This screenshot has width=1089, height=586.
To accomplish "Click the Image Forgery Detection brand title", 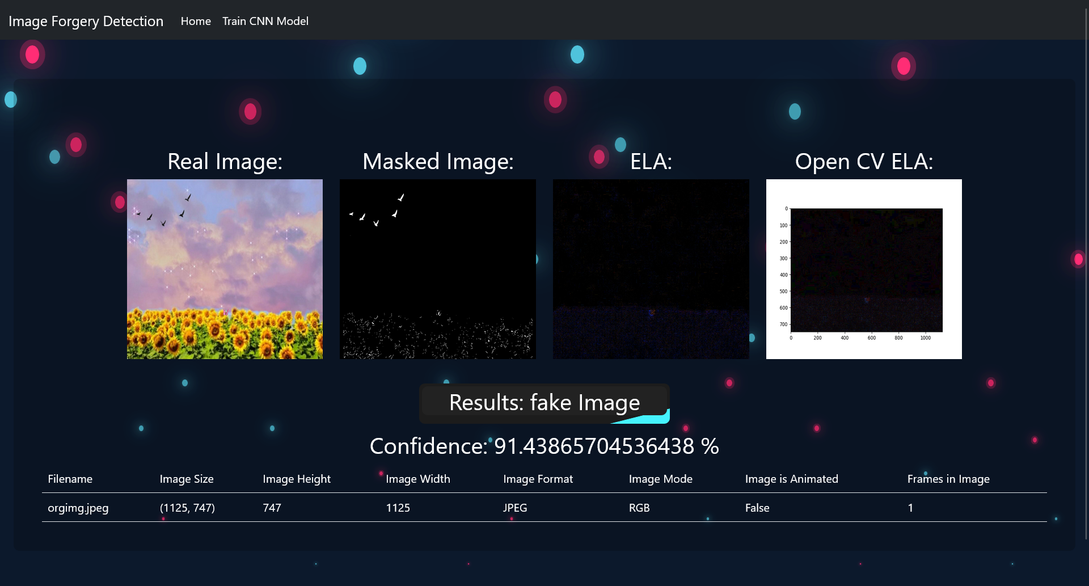I will point(86,22).
